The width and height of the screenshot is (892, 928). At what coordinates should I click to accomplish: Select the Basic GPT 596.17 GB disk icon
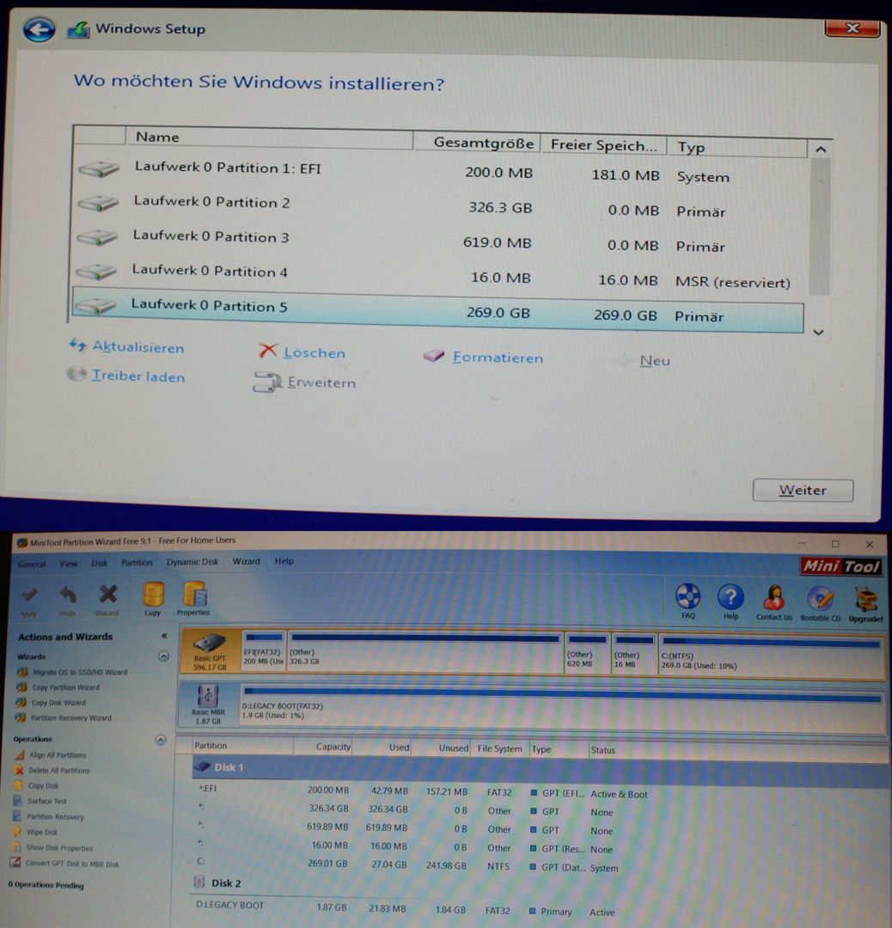pos(211,651)
